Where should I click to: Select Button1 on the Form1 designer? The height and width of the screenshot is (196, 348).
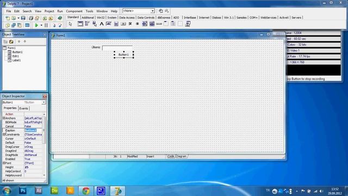tap(123, 54)
